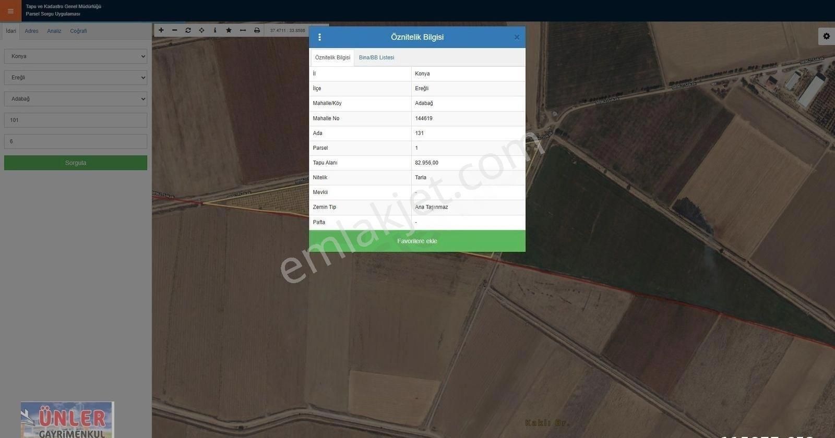835x438 pixels.
Task: Open favorites with the star icon
Action: 229,30
